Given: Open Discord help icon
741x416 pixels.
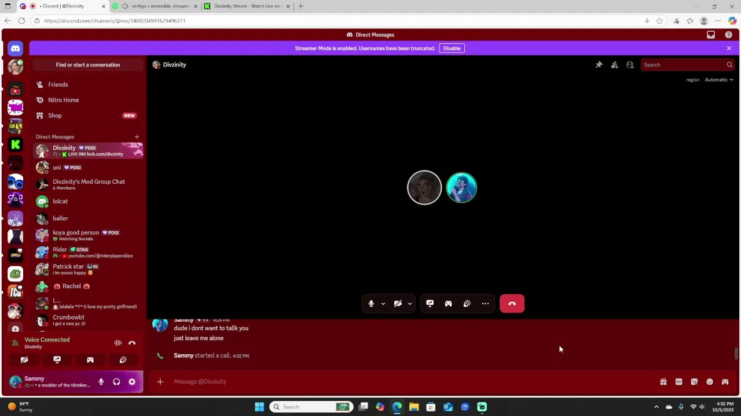Looking at the screenshot, I should pos(728,35).
